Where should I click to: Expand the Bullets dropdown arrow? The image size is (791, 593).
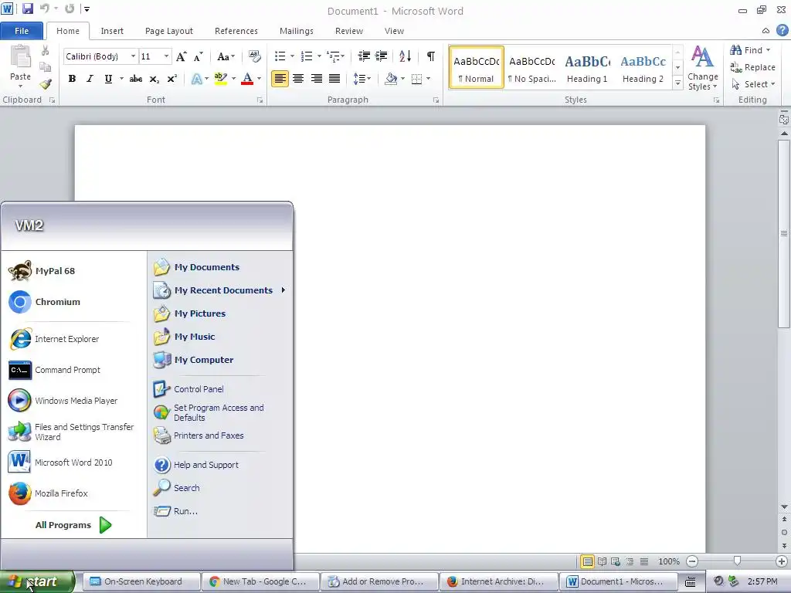point(292,56)
